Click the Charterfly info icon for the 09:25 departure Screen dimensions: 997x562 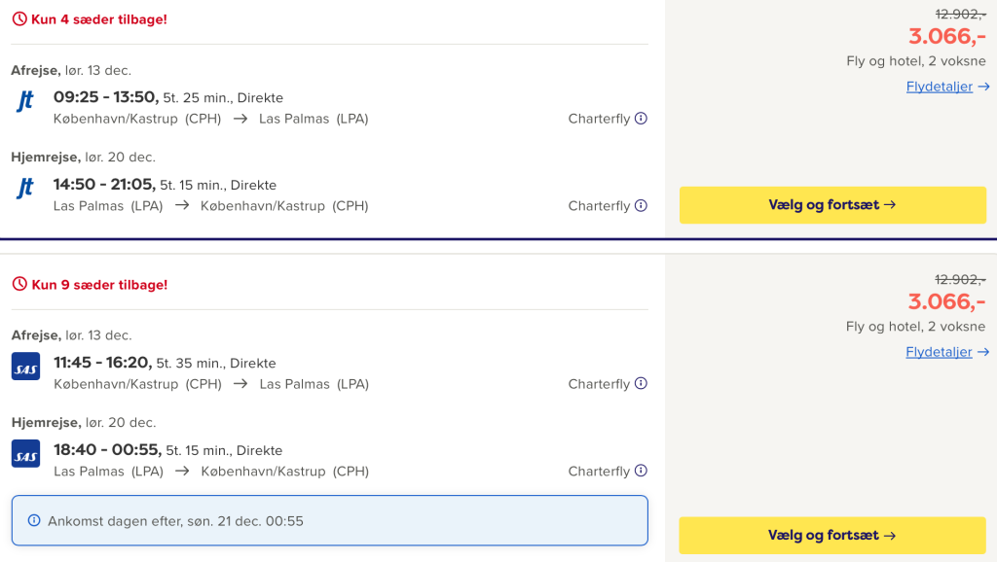[x=641, y=119]
